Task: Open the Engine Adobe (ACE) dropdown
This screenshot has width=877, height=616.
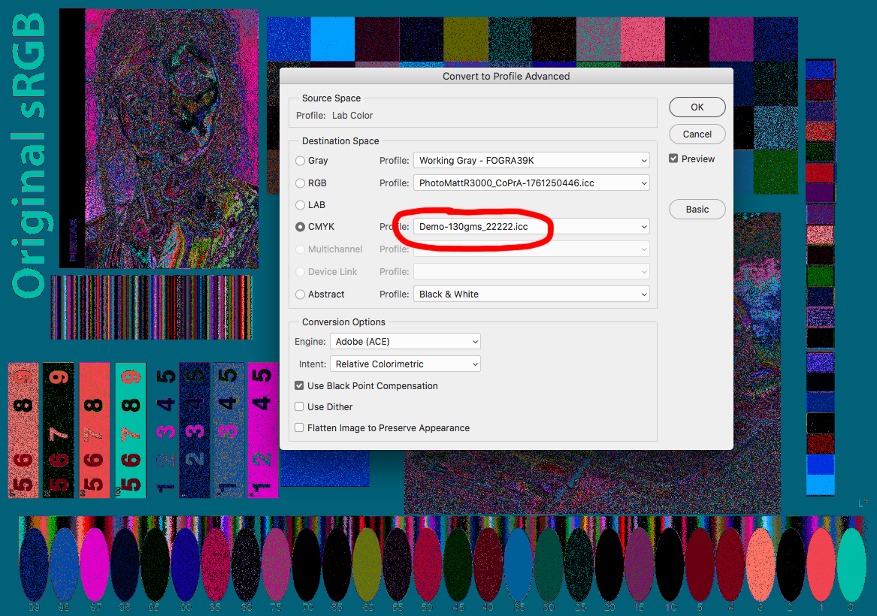Action: (x=405, y=341)
